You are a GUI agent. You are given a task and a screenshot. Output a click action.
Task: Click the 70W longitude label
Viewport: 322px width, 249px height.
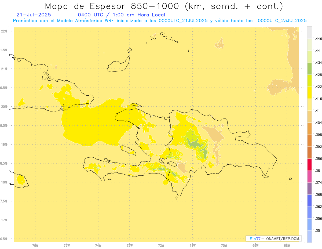(224, 246)
